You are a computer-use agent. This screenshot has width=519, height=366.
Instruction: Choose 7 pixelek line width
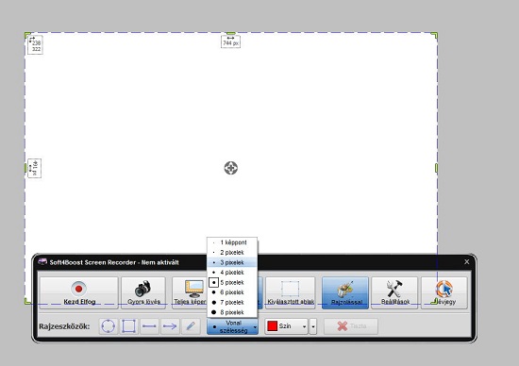click(x=232, y=302)
